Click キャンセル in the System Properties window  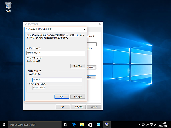[78, 107]
